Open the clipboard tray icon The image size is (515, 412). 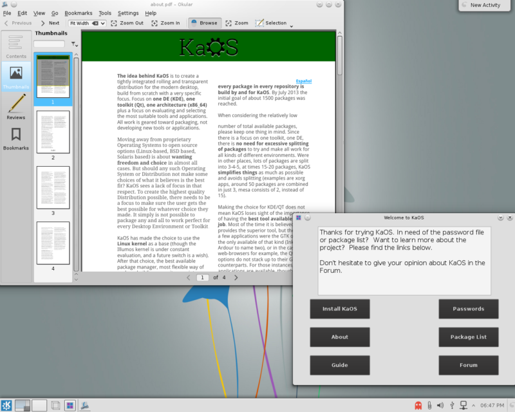click(429, 406)
